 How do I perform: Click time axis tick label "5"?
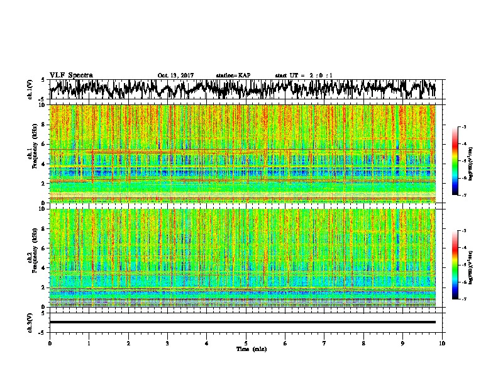pos(246,343)
